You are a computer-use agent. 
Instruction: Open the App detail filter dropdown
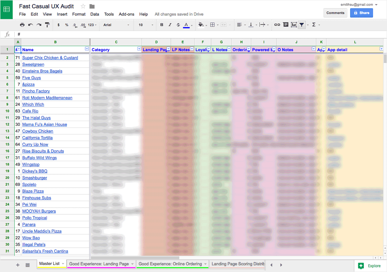coord(381,49)
